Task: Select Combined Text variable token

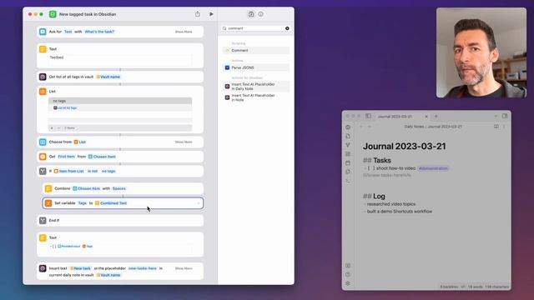Action: click(x=111, y=203)
